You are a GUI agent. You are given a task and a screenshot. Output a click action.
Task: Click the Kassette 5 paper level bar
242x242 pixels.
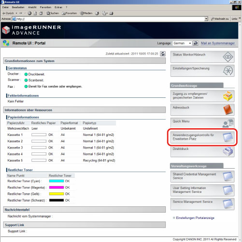(x=39, y=161)
